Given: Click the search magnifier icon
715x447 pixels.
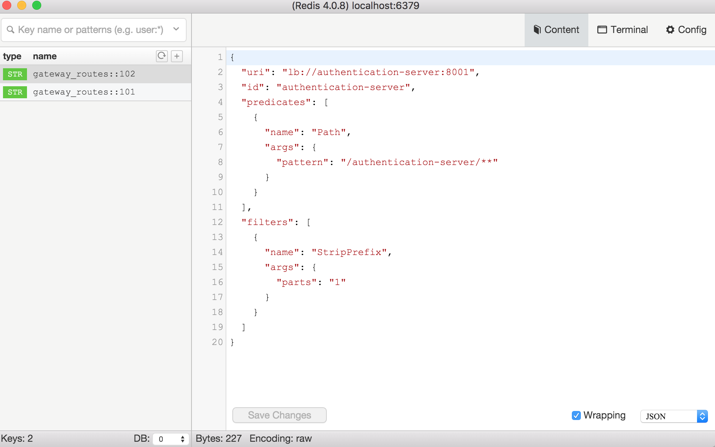Looking at the screenshot, I should click(x=10, y=30).
